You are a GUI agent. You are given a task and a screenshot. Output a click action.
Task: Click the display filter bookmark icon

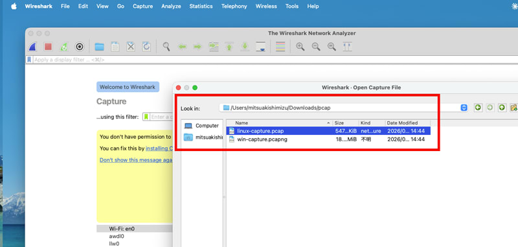click(29, 60)
